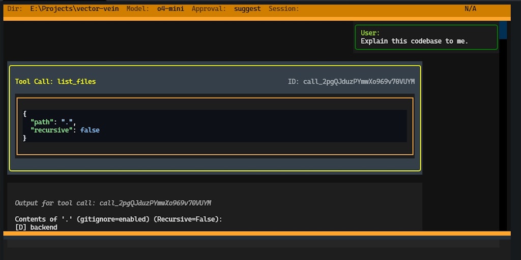Select the o4-mini model value
This screenshot has height=260, width=521.
(170, 9)
